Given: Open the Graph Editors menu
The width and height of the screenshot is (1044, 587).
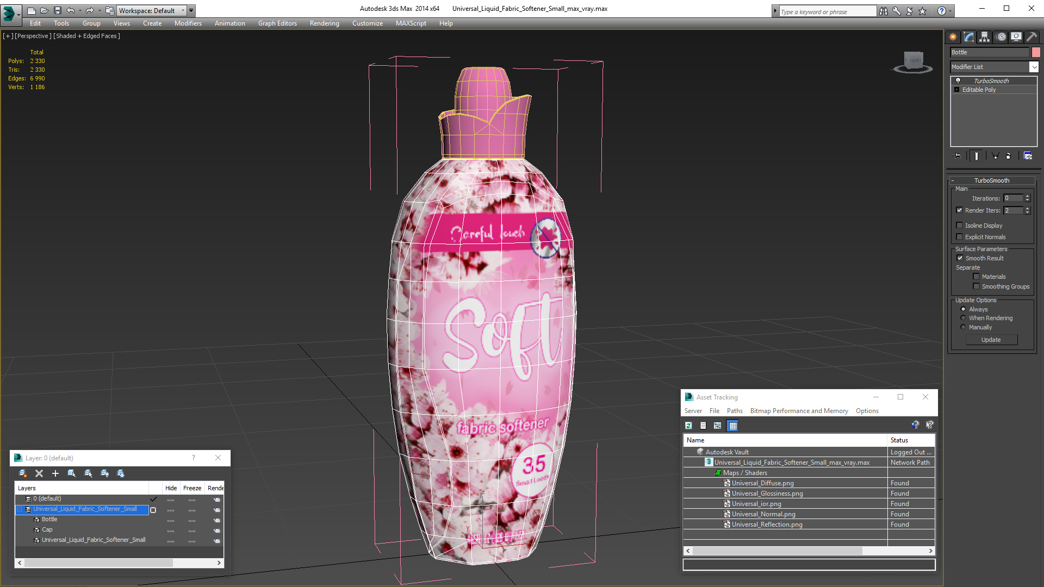Looking at the screenshot, I should [x=277, y=23].
